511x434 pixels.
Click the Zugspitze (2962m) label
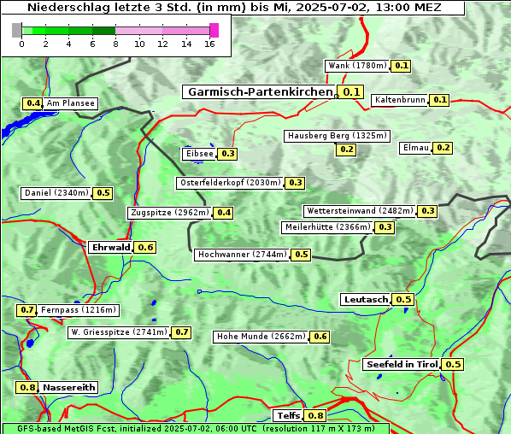(169, 213)
